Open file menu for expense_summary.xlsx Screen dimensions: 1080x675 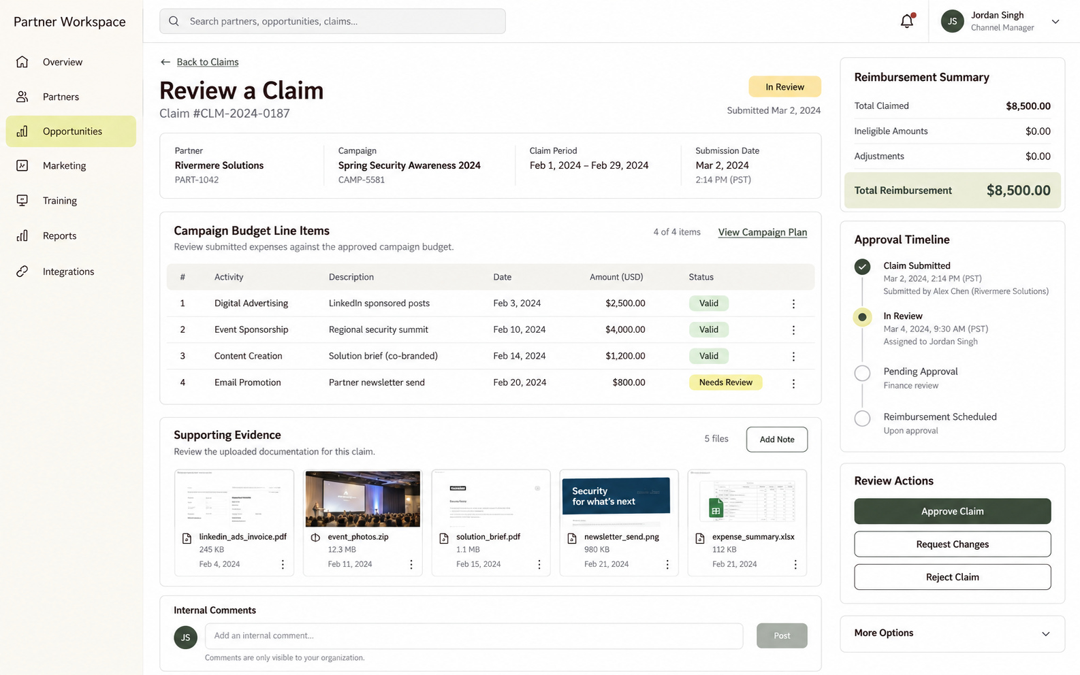(795, 565)
